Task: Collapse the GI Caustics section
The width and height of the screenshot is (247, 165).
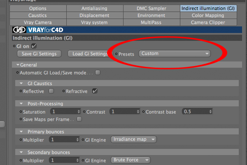Action: (x=21, y=83)
